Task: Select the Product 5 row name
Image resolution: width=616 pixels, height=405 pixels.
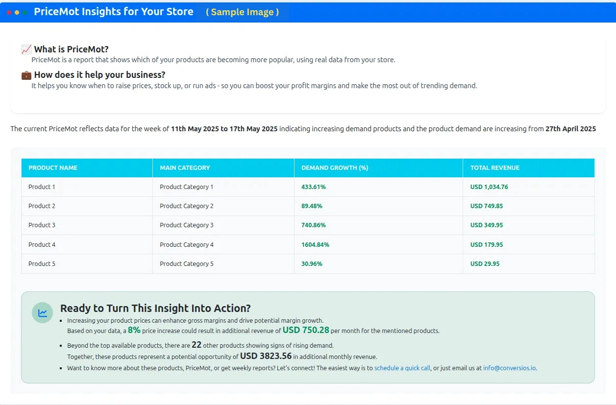Action: (x=42, y=263)
